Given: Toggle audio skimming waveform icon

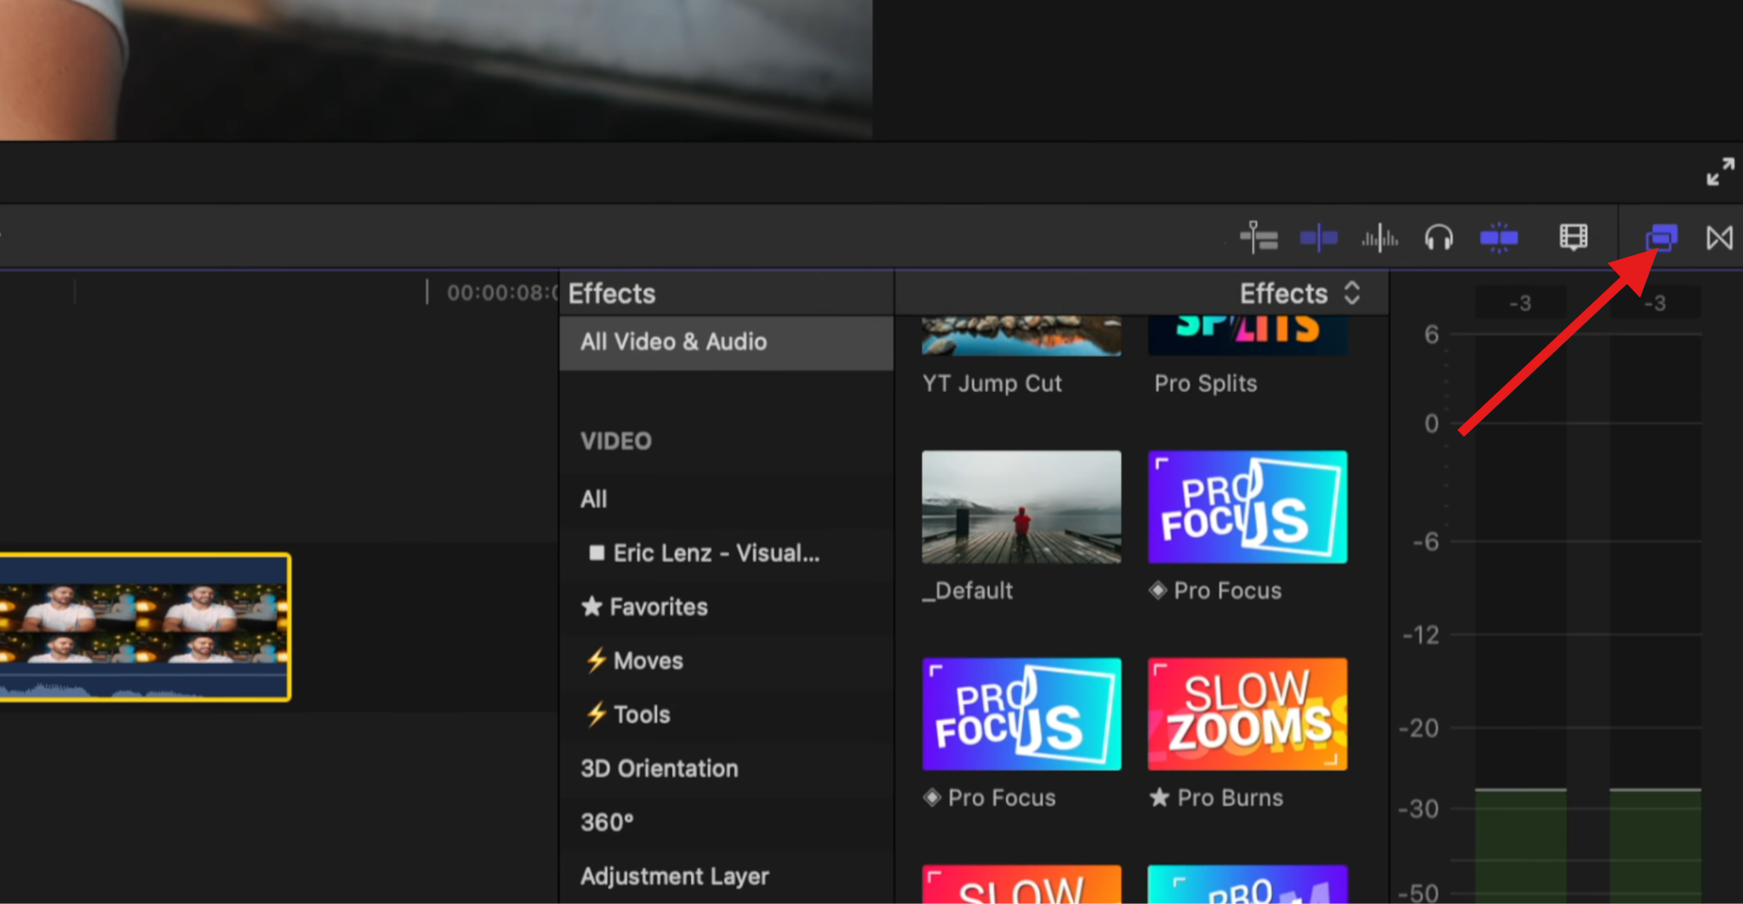Looking at the screenshot, I should click(x=1379, y=238).
